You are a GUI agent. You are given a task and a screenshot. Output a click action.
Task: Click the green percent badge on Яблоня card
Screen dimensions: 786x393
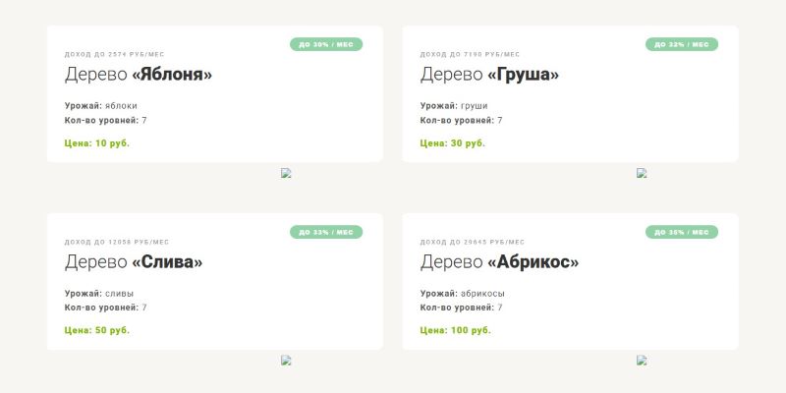coord(326,44)
